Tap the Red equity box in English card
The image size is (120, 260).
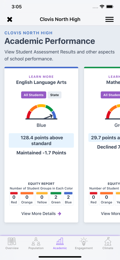click(14, 198)
